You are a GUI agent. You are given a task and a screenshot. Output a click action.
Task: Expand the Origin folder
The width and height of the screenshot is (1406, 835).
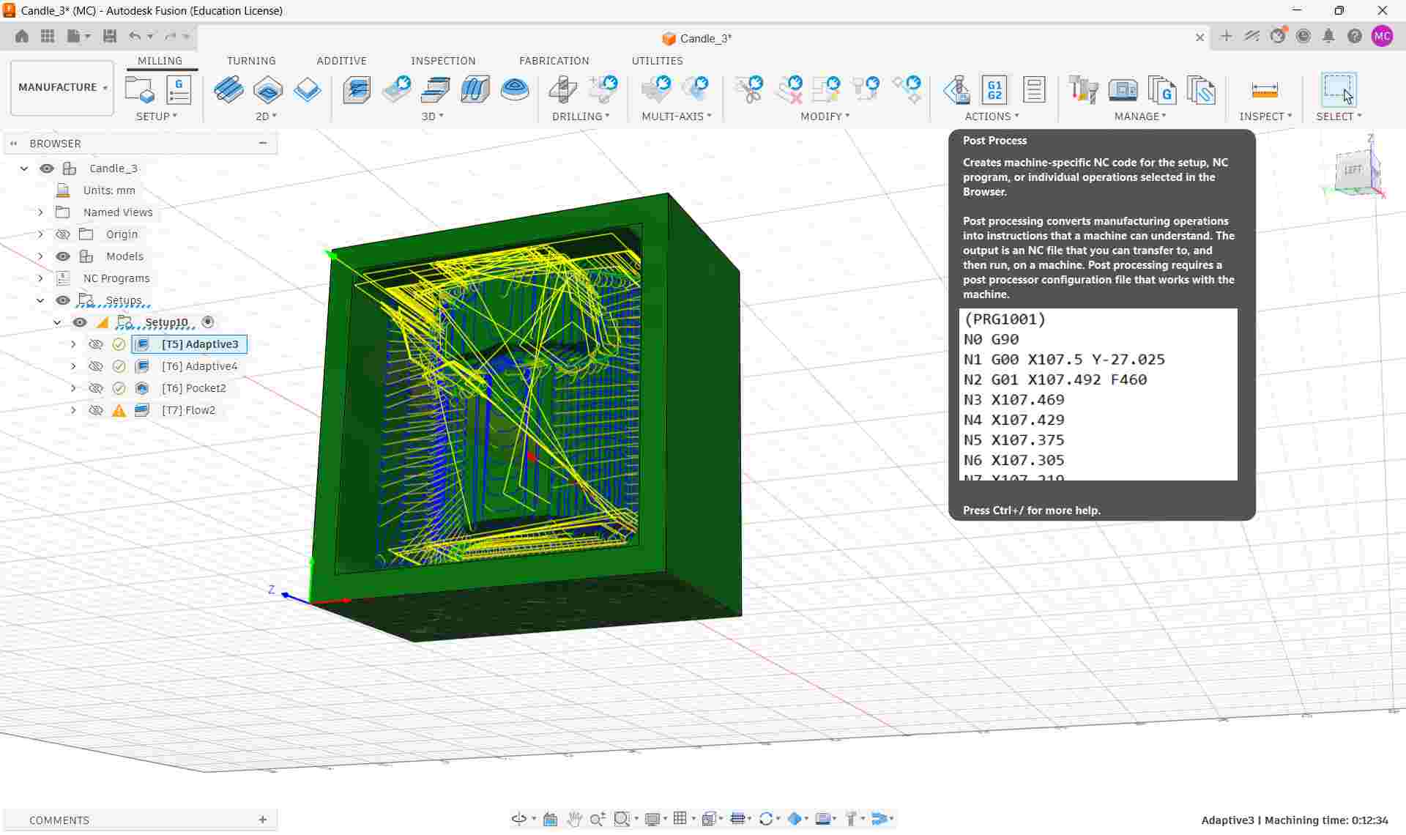(41, 234)
